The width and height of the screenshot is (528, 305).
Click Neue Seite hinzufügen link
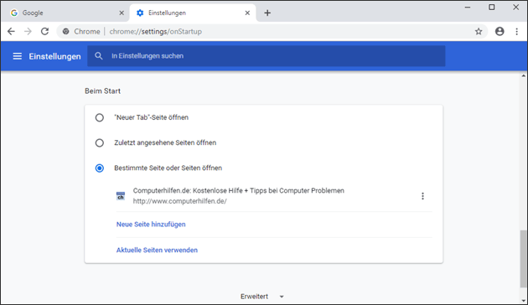coord(151,225)
